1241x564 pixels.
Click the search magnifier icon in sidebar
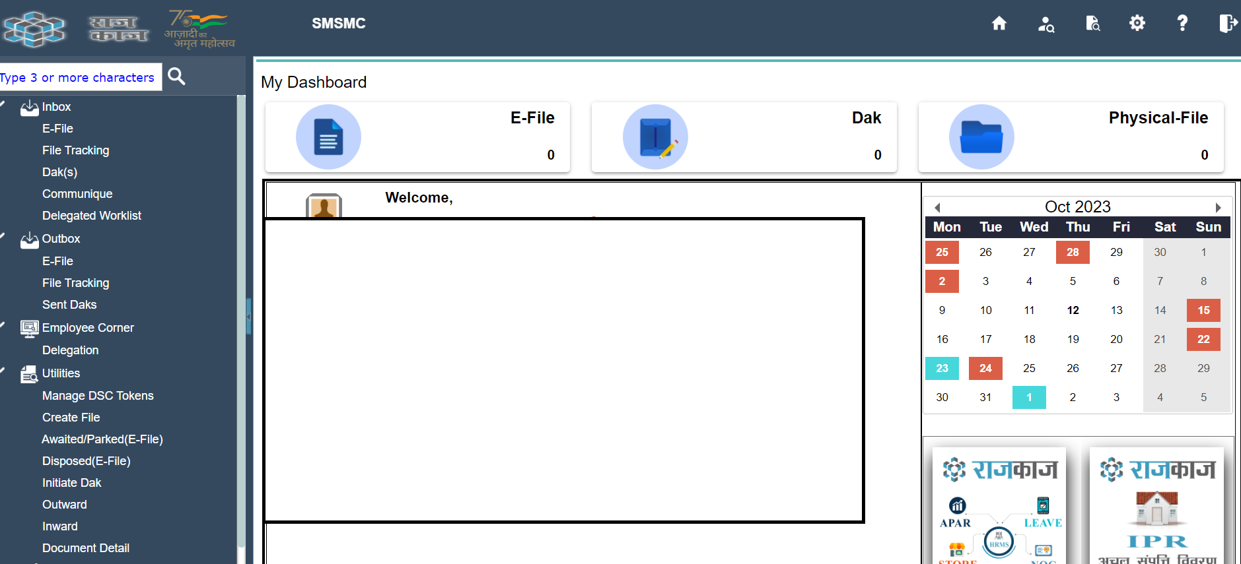(176, 77)
